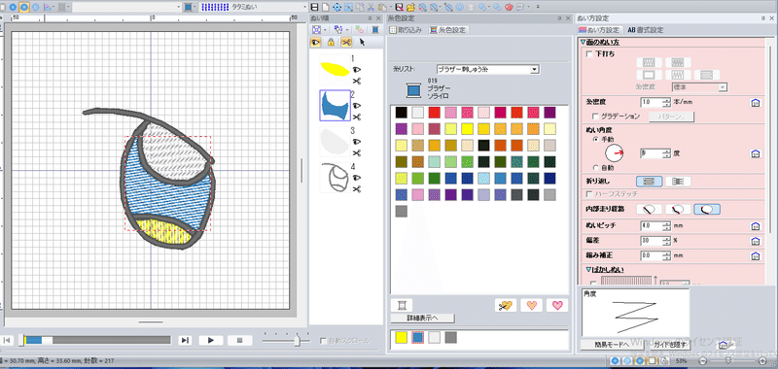This screenshot has width=778, height=369.
Task: Play the stitch simulation
Action: coord(211,340)
